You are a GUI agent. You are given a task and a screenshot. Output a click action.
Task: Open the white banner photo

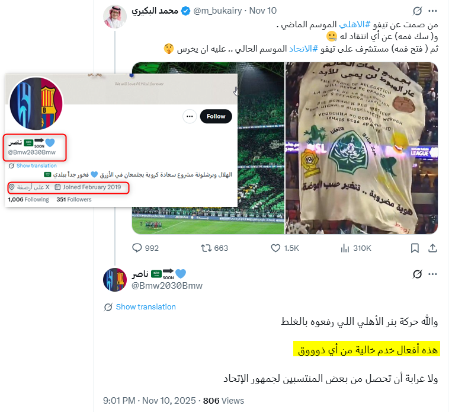[x=361, y=148]
